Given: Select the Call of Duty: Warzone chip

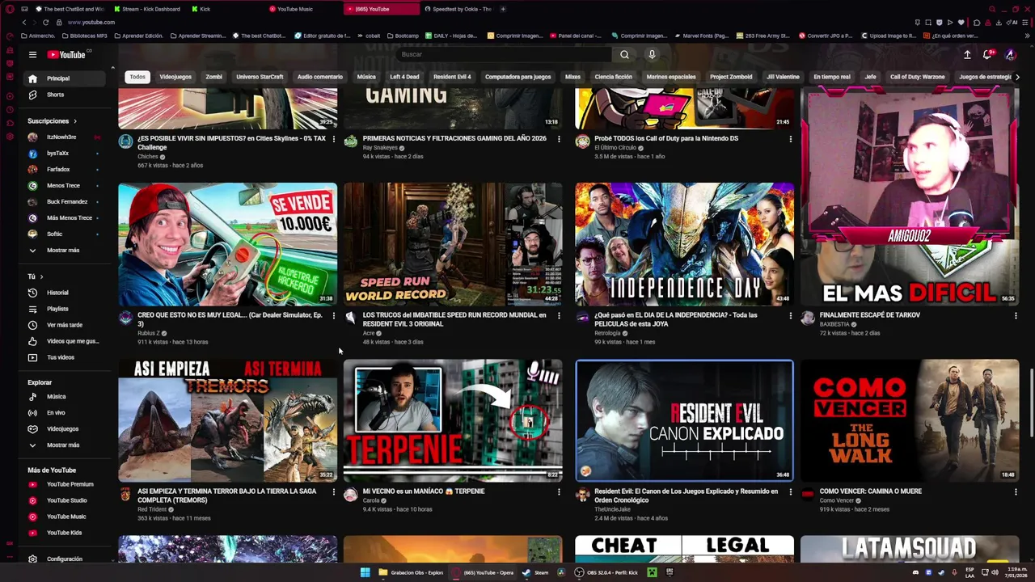Looking at the screenshot, I should tap(917, 77).
